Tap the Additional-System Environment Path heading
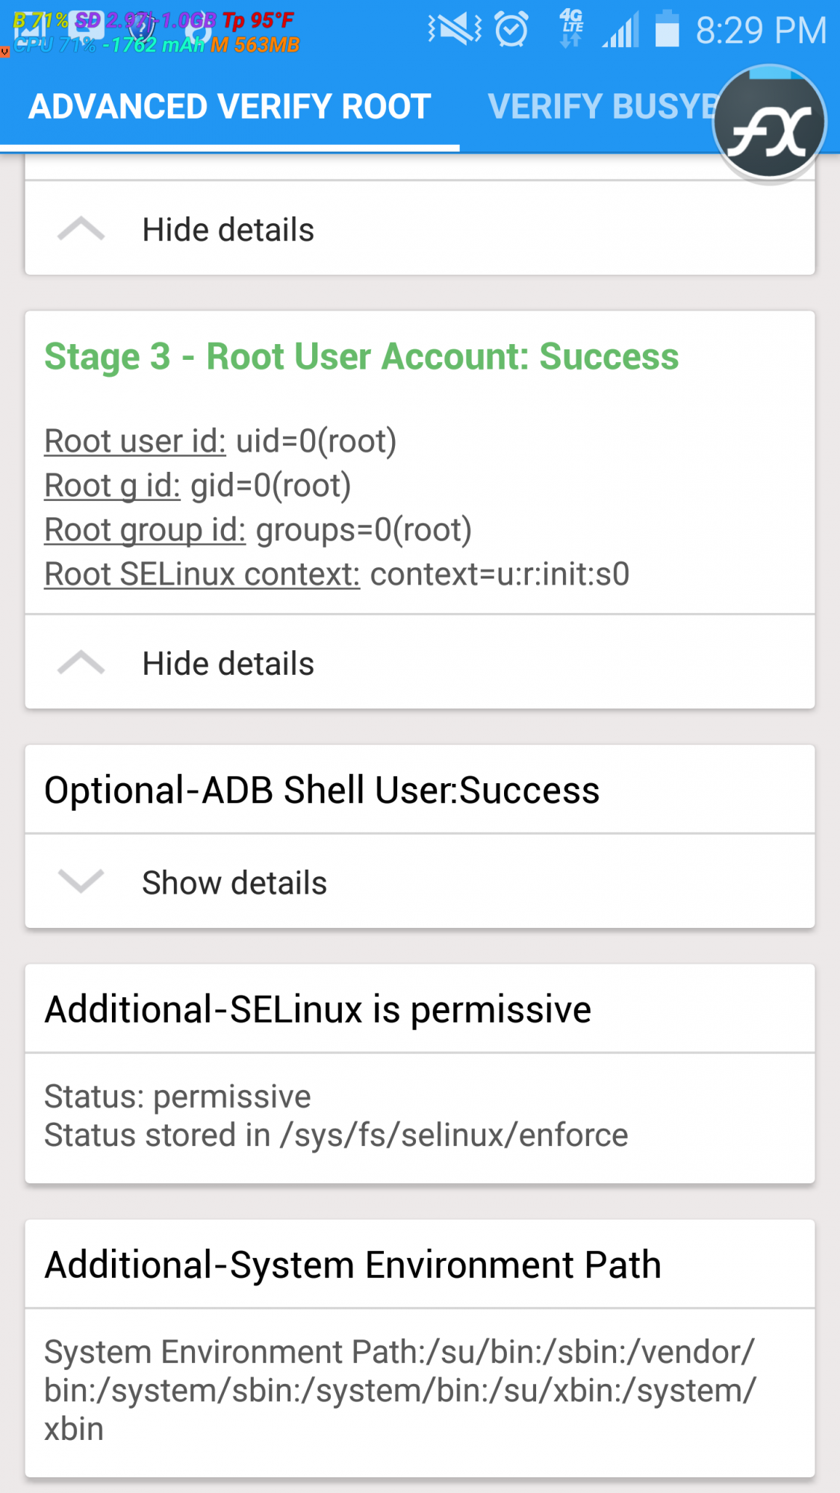The width and height of the screenshot is (840, 1493). click(353, 1265)
